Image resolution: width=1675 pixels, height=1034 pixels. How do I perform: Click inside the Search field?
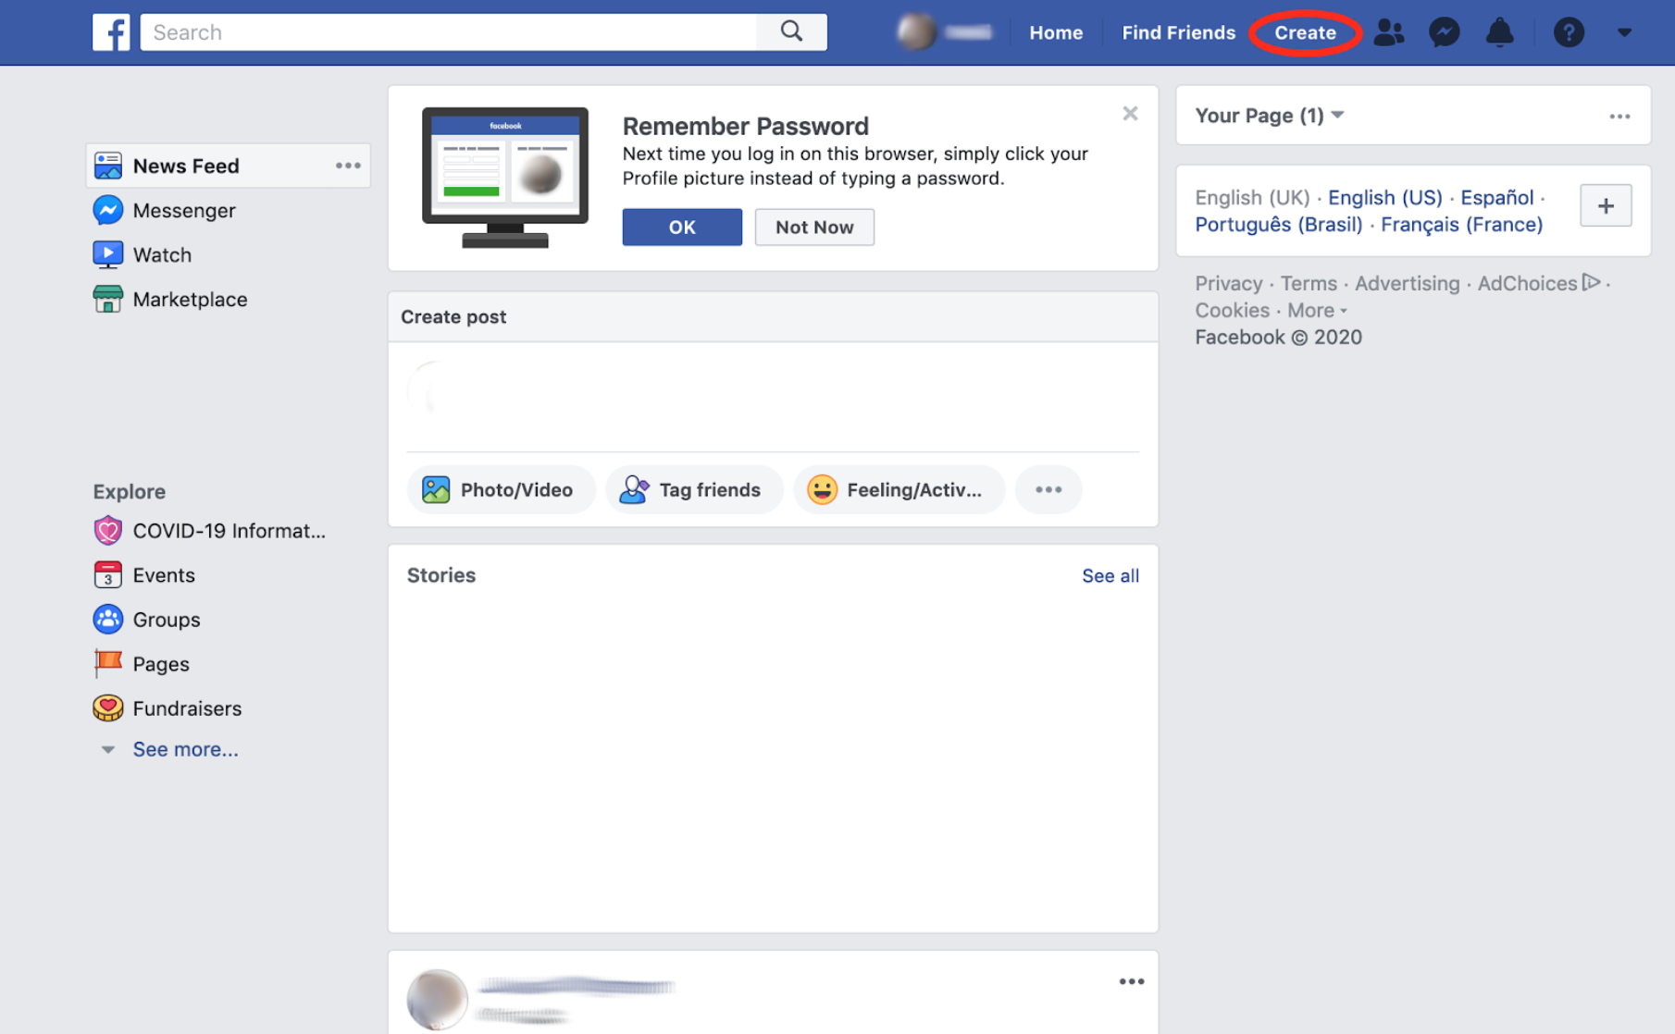(x=449, y=32)
